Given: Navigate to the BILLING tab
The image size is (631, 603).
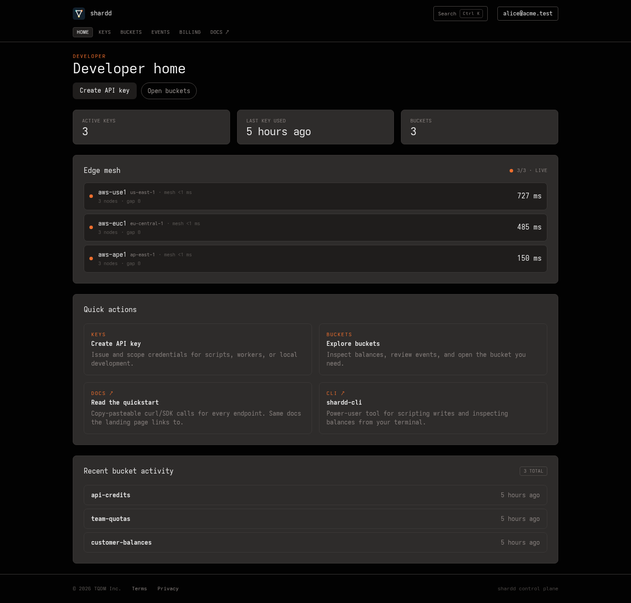Looking at the screenshot, I should point(190,32).
